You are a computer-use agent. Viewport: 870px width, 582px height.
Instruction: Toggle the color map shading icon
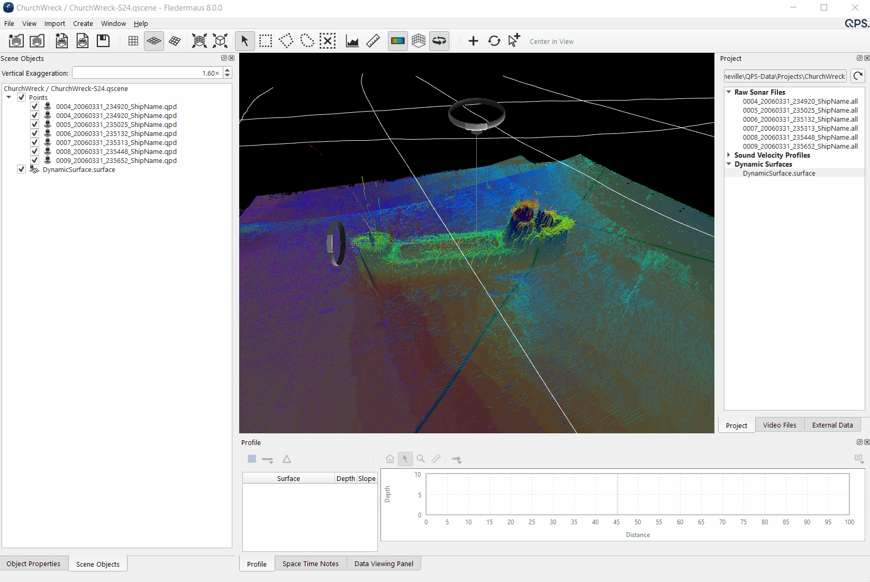click(x=398, y=41)
